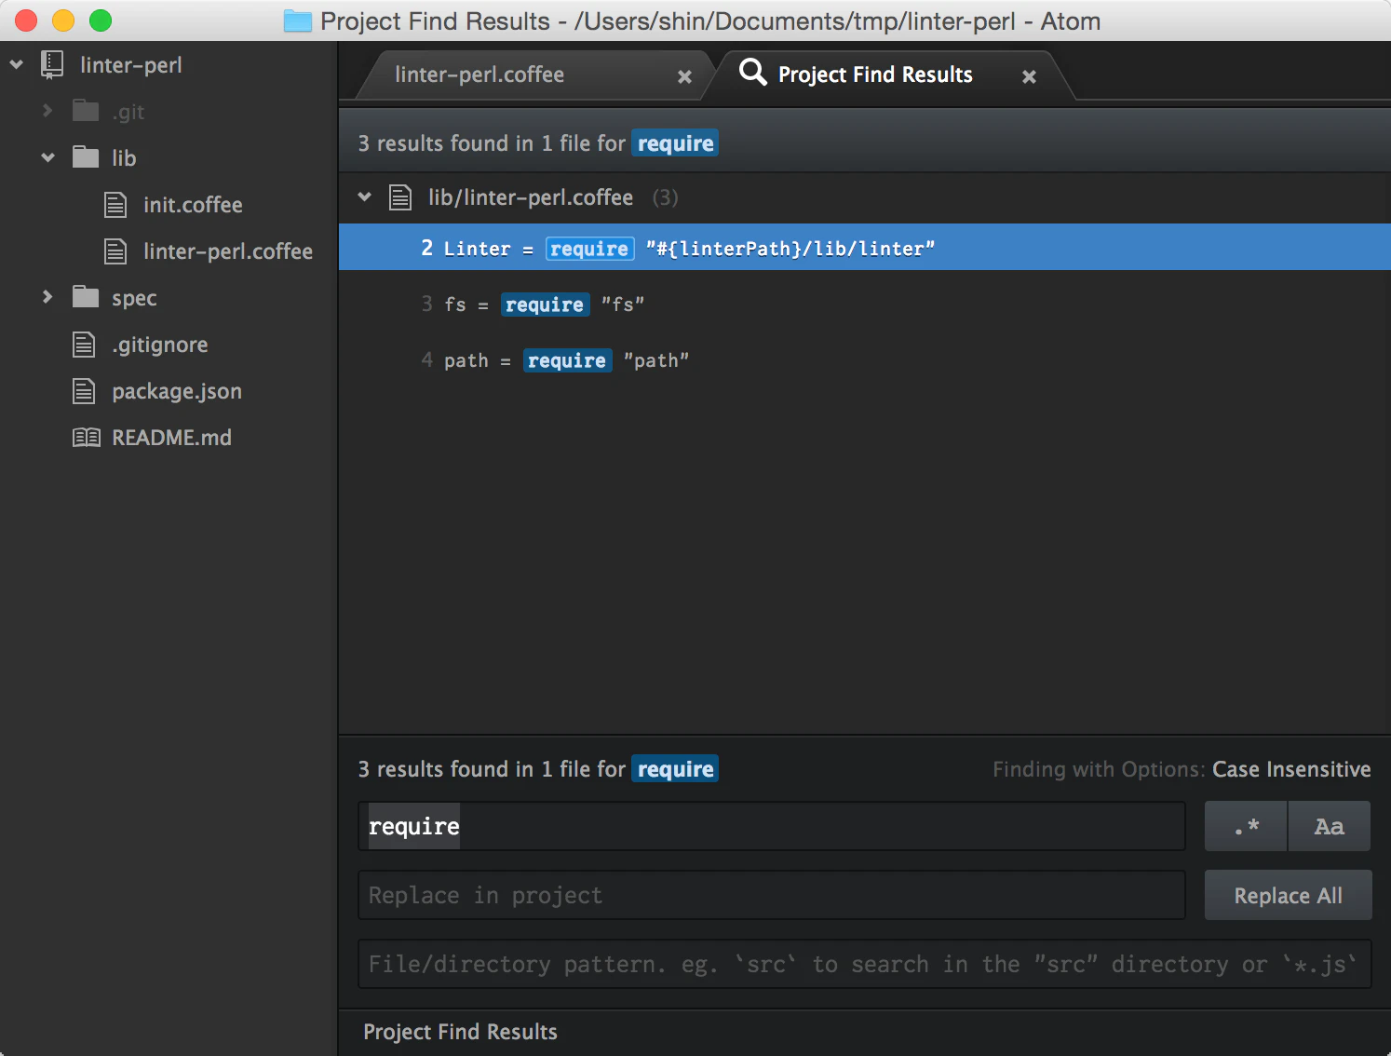The height and width of the screenshot is (1056, 1391).
Task: Click the File/directory pattern field
Action: pyautogui.click(x=865, y=964)
